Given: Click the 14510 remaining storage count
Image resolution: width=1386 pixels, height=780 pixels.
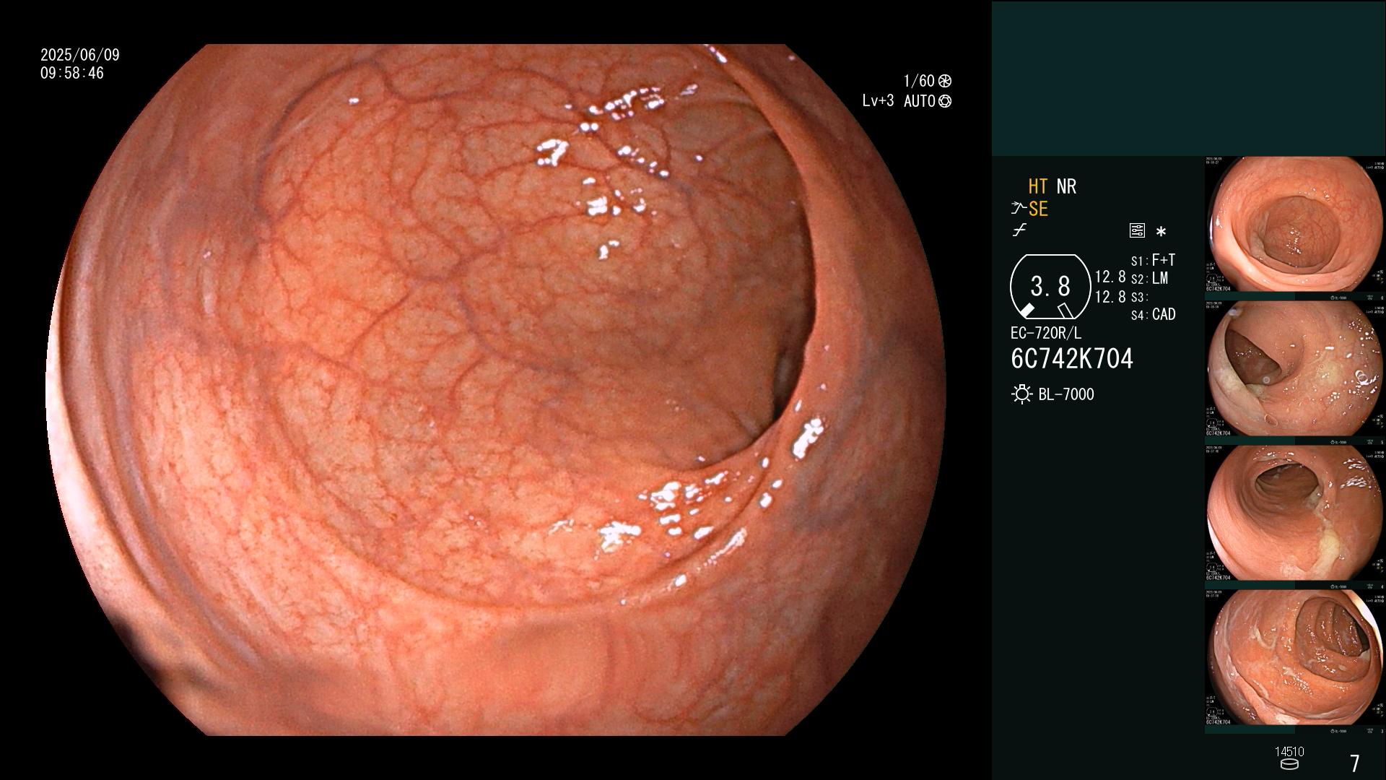Looking at the screenshot, I should (1289, 752).
